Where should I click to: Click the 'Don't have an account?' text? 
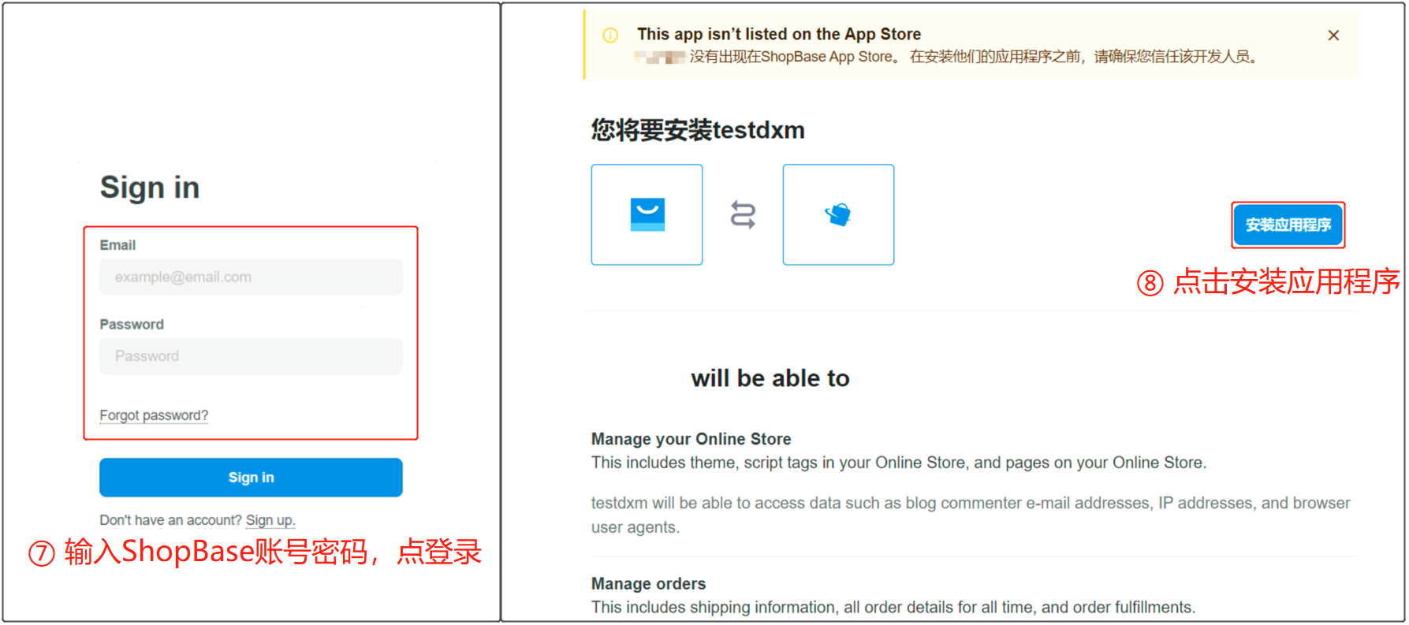(170, 520)
